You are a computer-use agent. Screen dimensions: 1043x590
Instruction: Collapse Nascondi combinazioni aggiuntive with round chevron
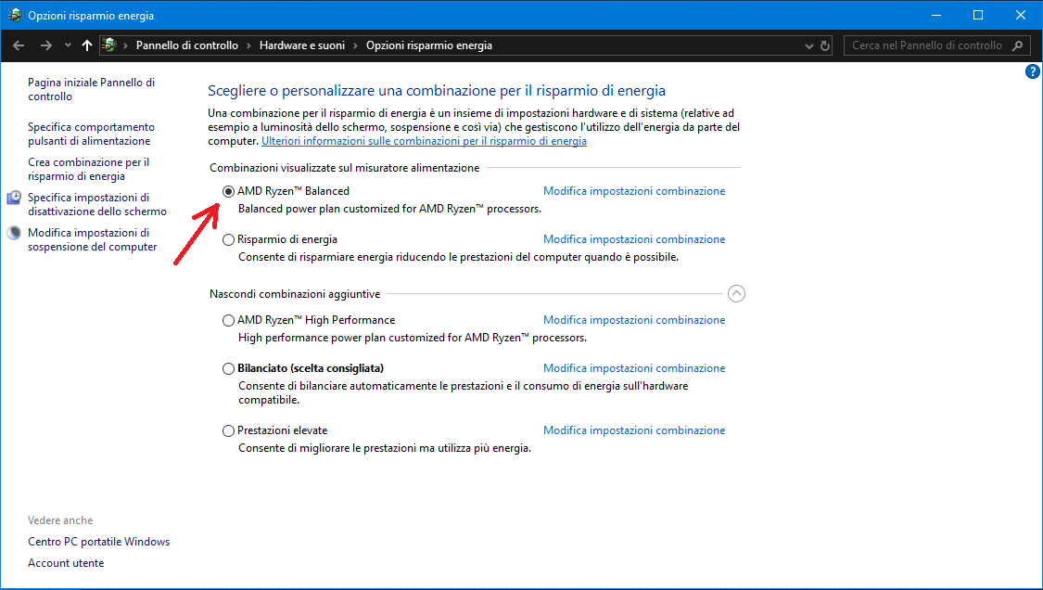[x=736, y=294]
